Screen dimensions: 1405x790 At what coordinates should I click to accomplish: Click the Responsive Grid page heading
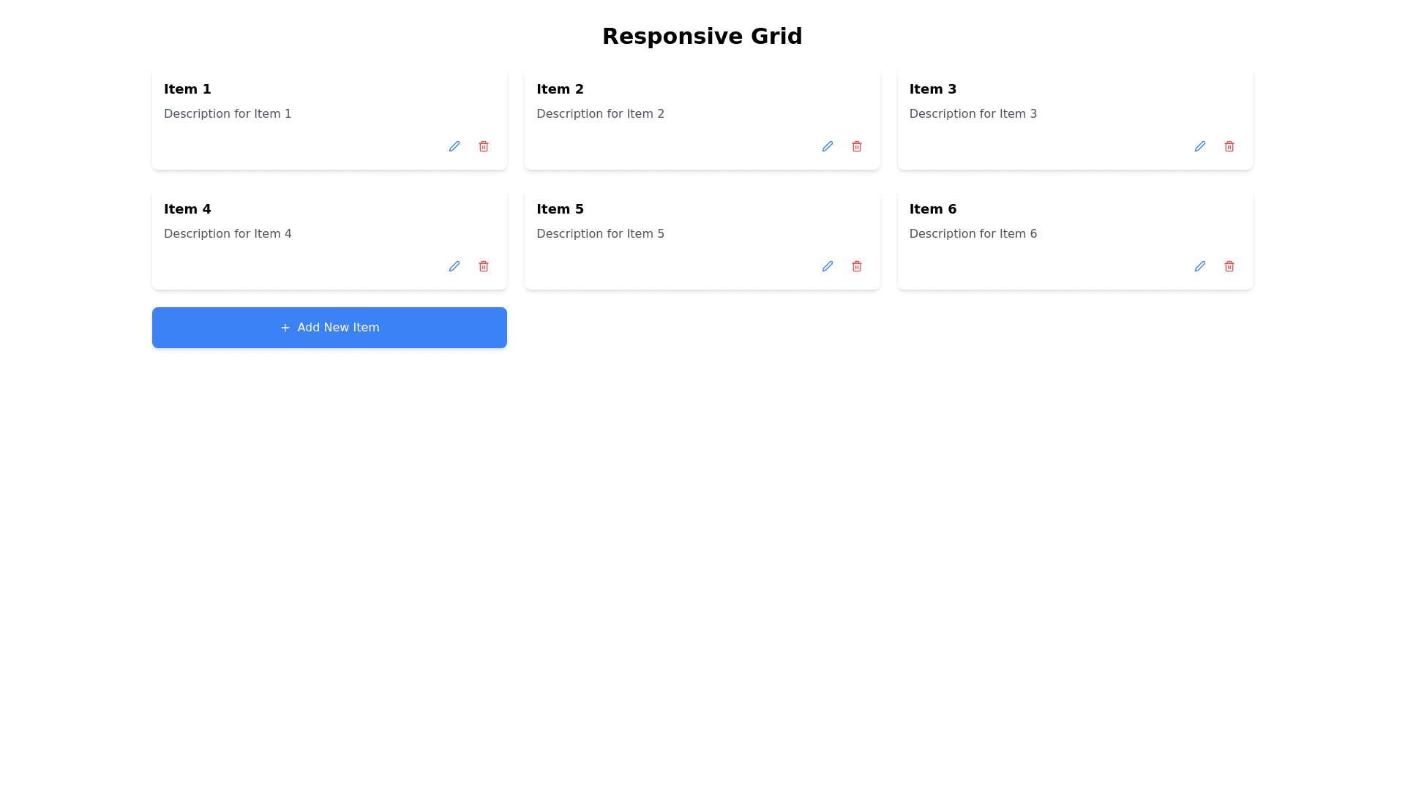click(702, 36)
